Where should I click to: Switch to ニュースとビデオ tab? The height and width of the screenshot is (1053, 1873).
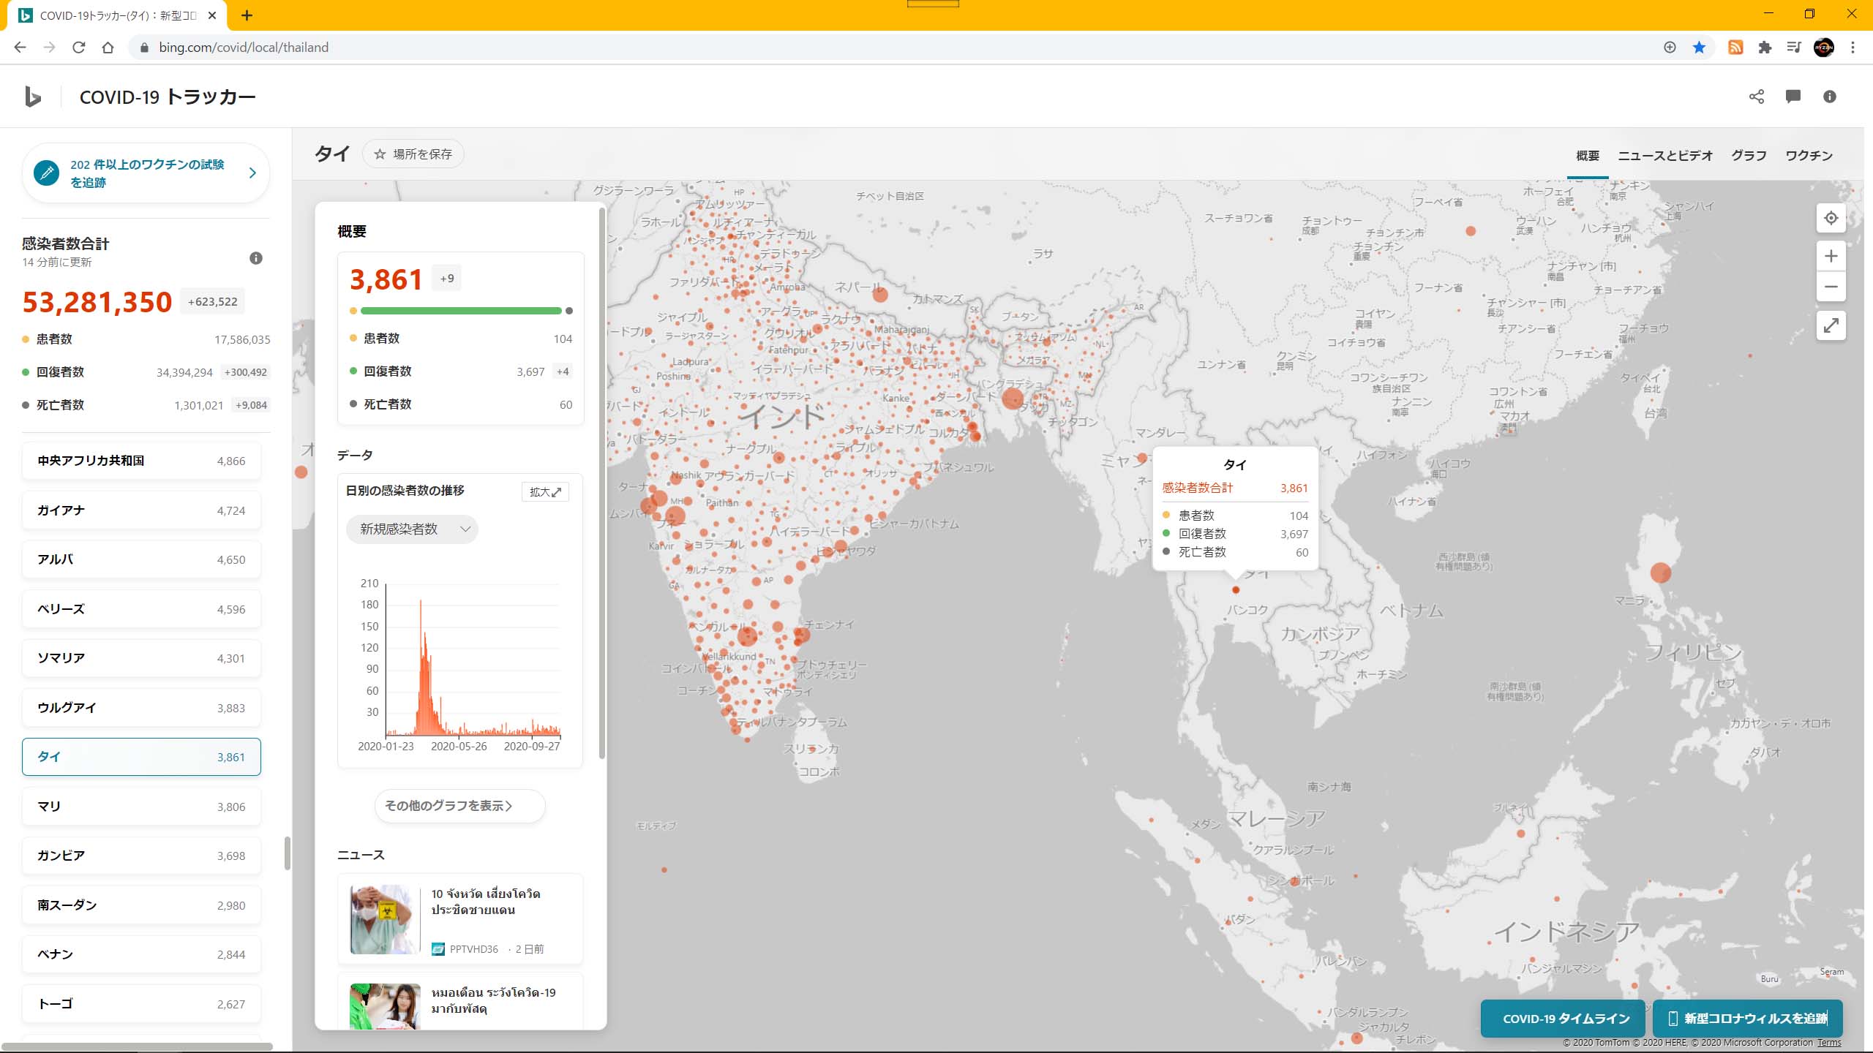(1665, 156)
